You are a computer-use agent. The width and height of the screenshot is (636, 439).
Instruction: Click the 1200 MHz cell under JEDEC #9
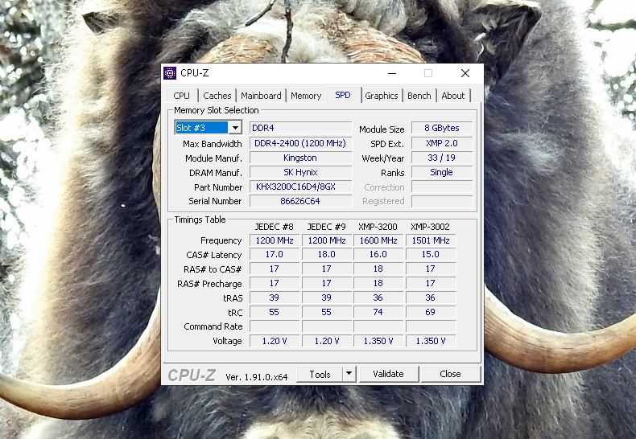click(x=327, y=240)
